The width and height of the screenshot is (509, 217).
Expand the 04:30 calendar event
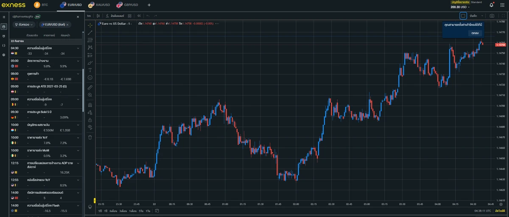click(78, 48)
